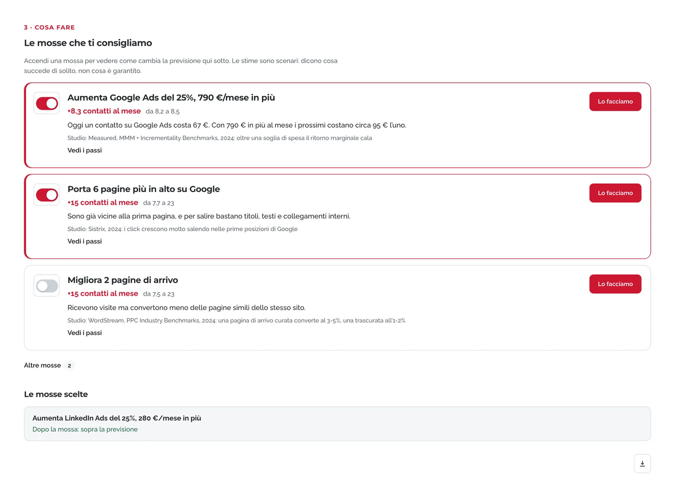Enable the Migliora 2 pagine di arrivo toggle
Viewport: 675px width, 497px height.
(47, 286)
